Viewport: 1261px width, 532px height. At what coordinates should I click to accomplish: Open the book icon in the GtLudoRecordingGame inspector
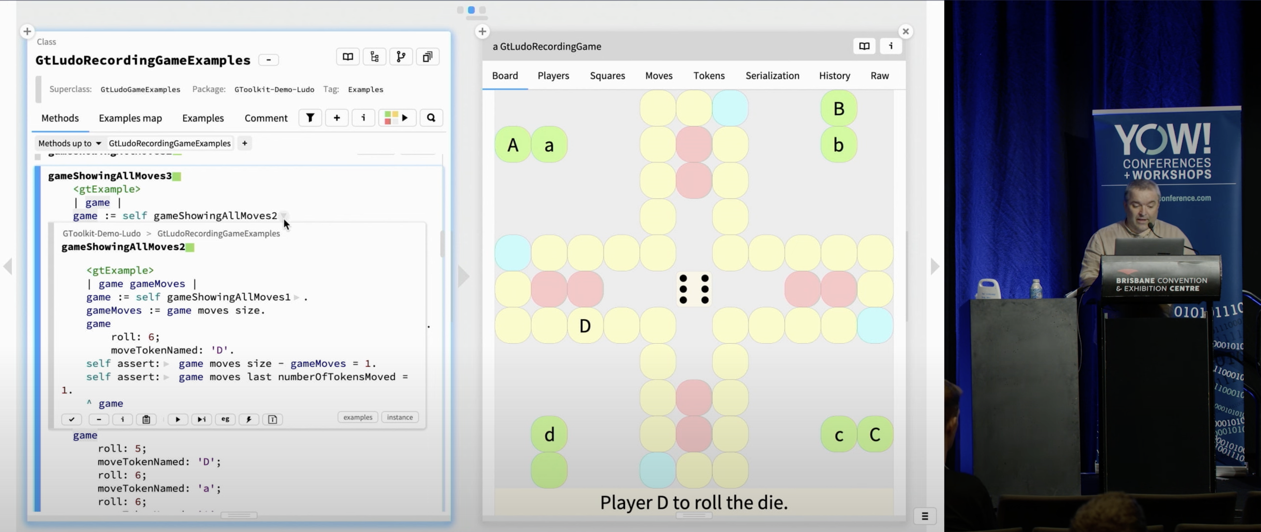click(864, 46)
